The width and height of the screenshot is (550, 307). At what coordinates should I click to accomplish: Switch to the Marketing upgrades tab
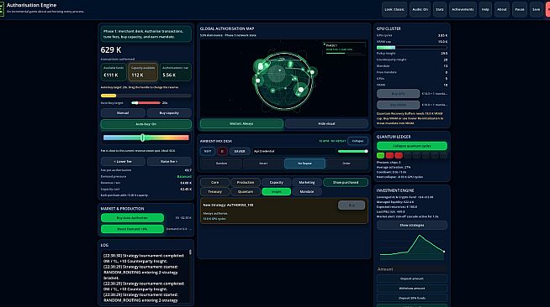(x=307, y=182)
